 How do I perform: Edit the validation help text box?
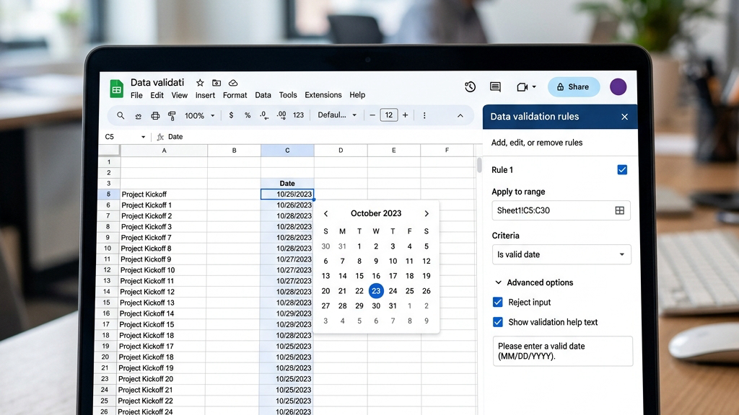pos(563,351)
